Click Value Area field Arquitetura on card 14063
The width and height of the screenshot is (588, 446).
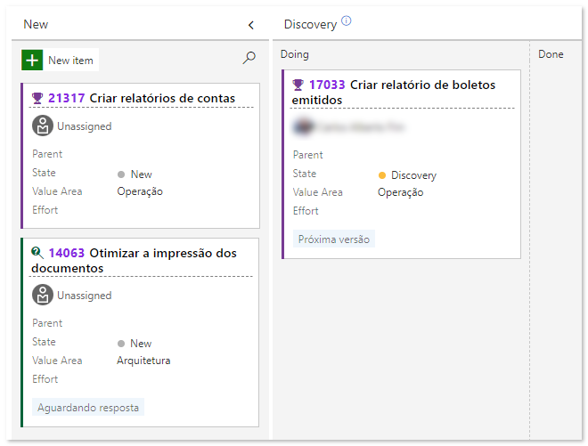143,361
